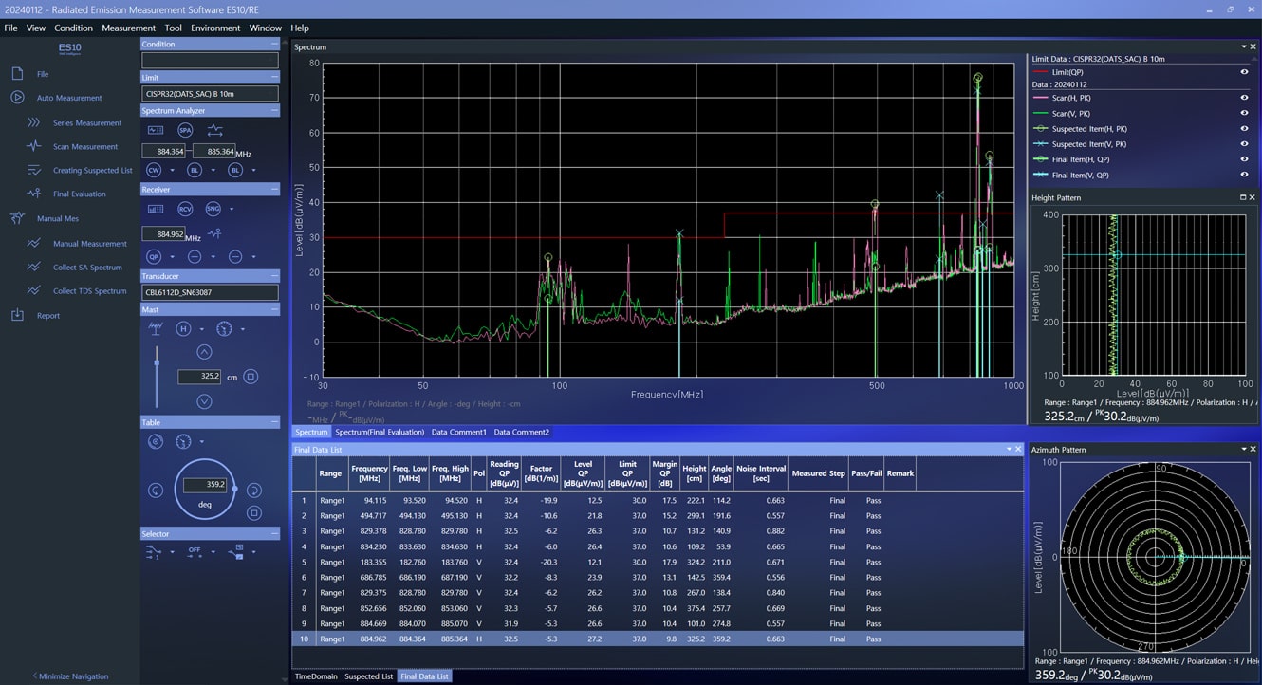Expand the CW mode dropdown arrow
The image size is (1262, 685).
click(172, 171)
